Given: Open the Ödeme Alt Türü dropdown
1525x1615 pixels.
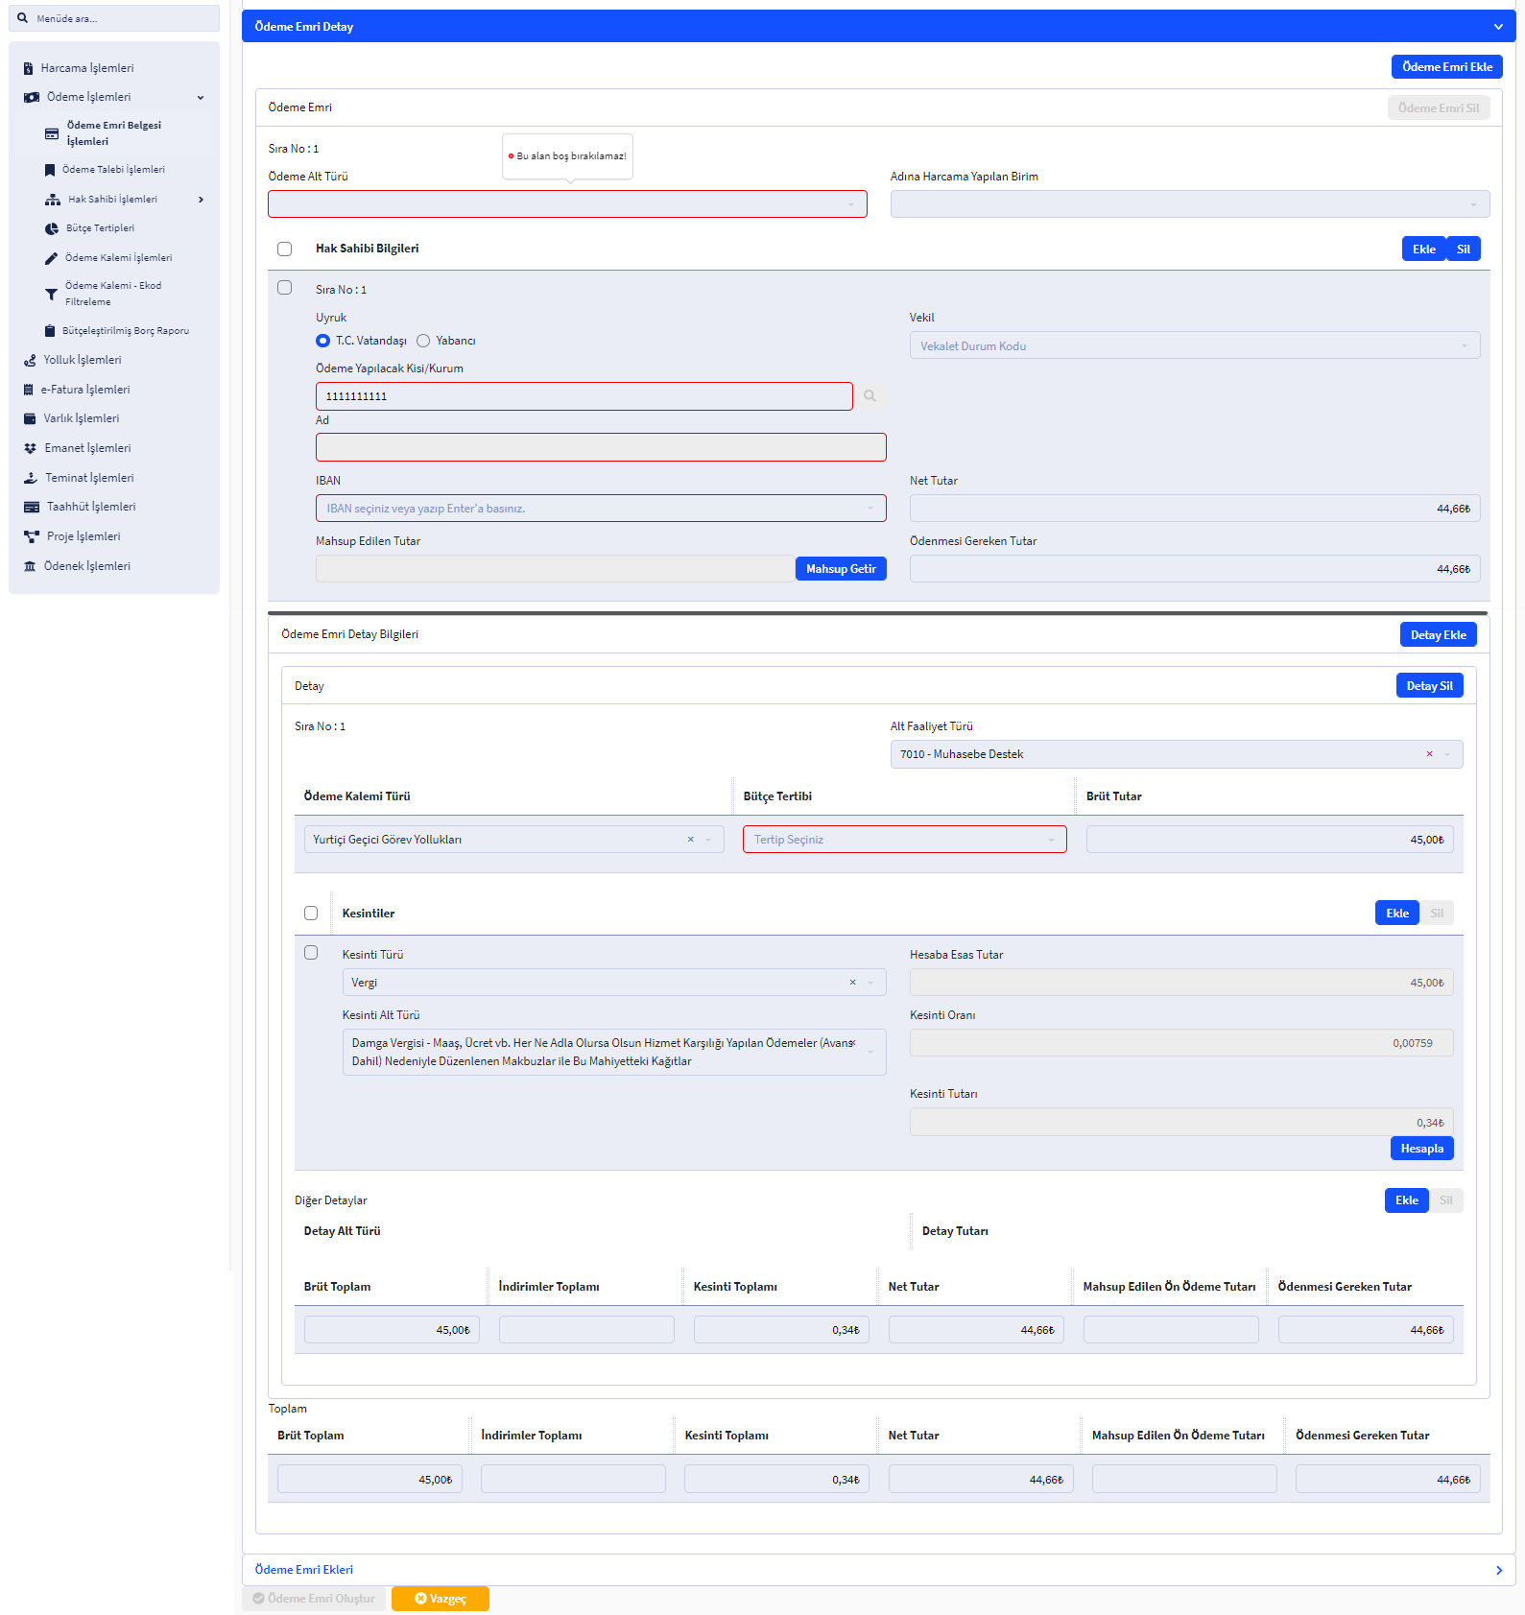Looking at the screenshot, I should (567, 204).
